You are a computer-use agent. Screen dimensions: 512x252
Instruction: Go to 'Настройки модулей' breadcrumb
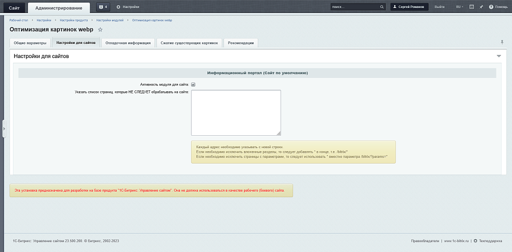(x=109, y=20)
